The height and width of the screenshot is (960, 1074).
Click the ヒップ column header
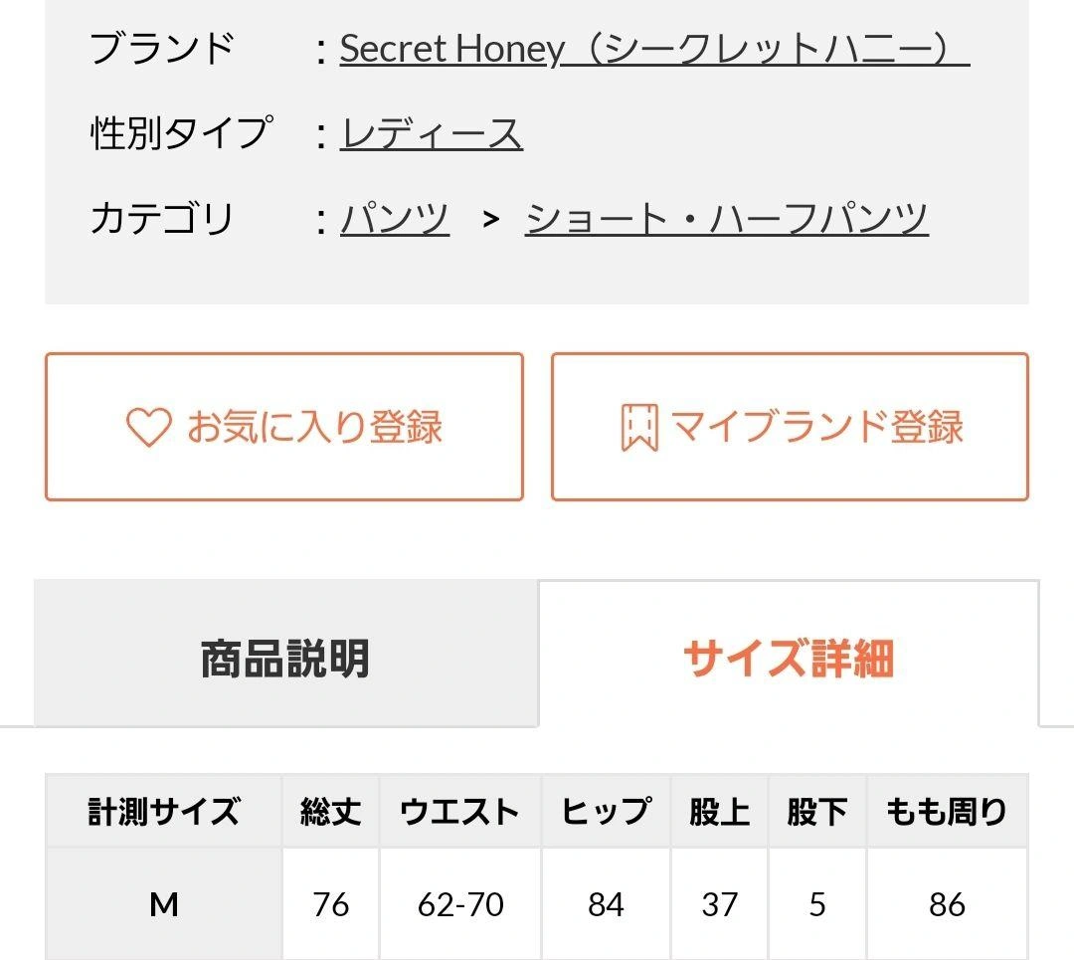606,811
